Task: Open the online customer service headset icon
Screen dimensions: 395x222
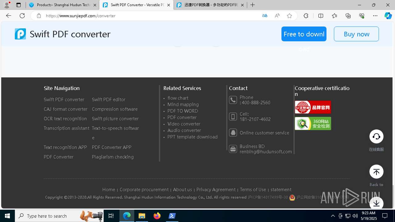Action: point(376,137)
